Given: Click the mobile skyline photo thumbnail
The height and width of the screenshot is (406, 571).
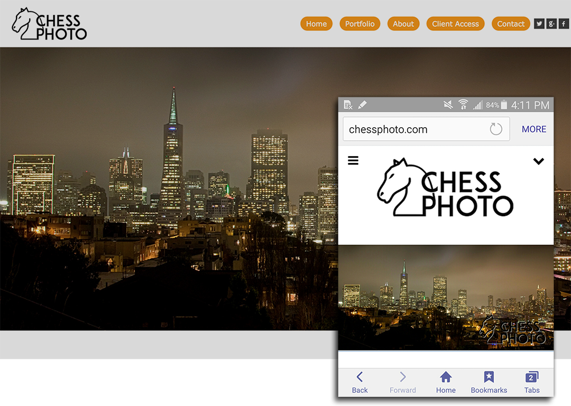Looking at the screenshot, I should 446,297.
